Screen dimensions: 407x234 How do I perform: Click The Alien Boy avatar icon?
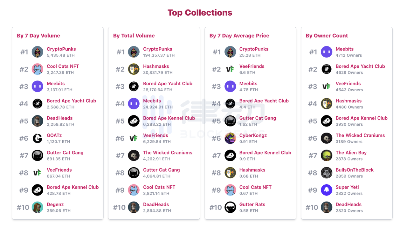pyautogui.click(x=327, y=155)
